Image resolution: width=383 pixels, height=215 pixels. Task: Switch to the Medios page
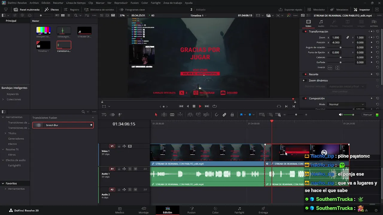(120, 210)
